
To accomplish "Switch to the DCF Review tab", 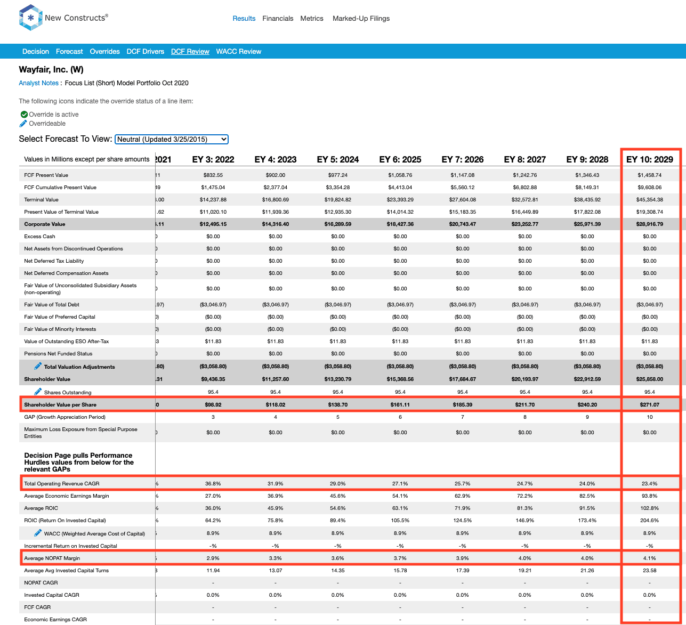I will pos(190,52).
